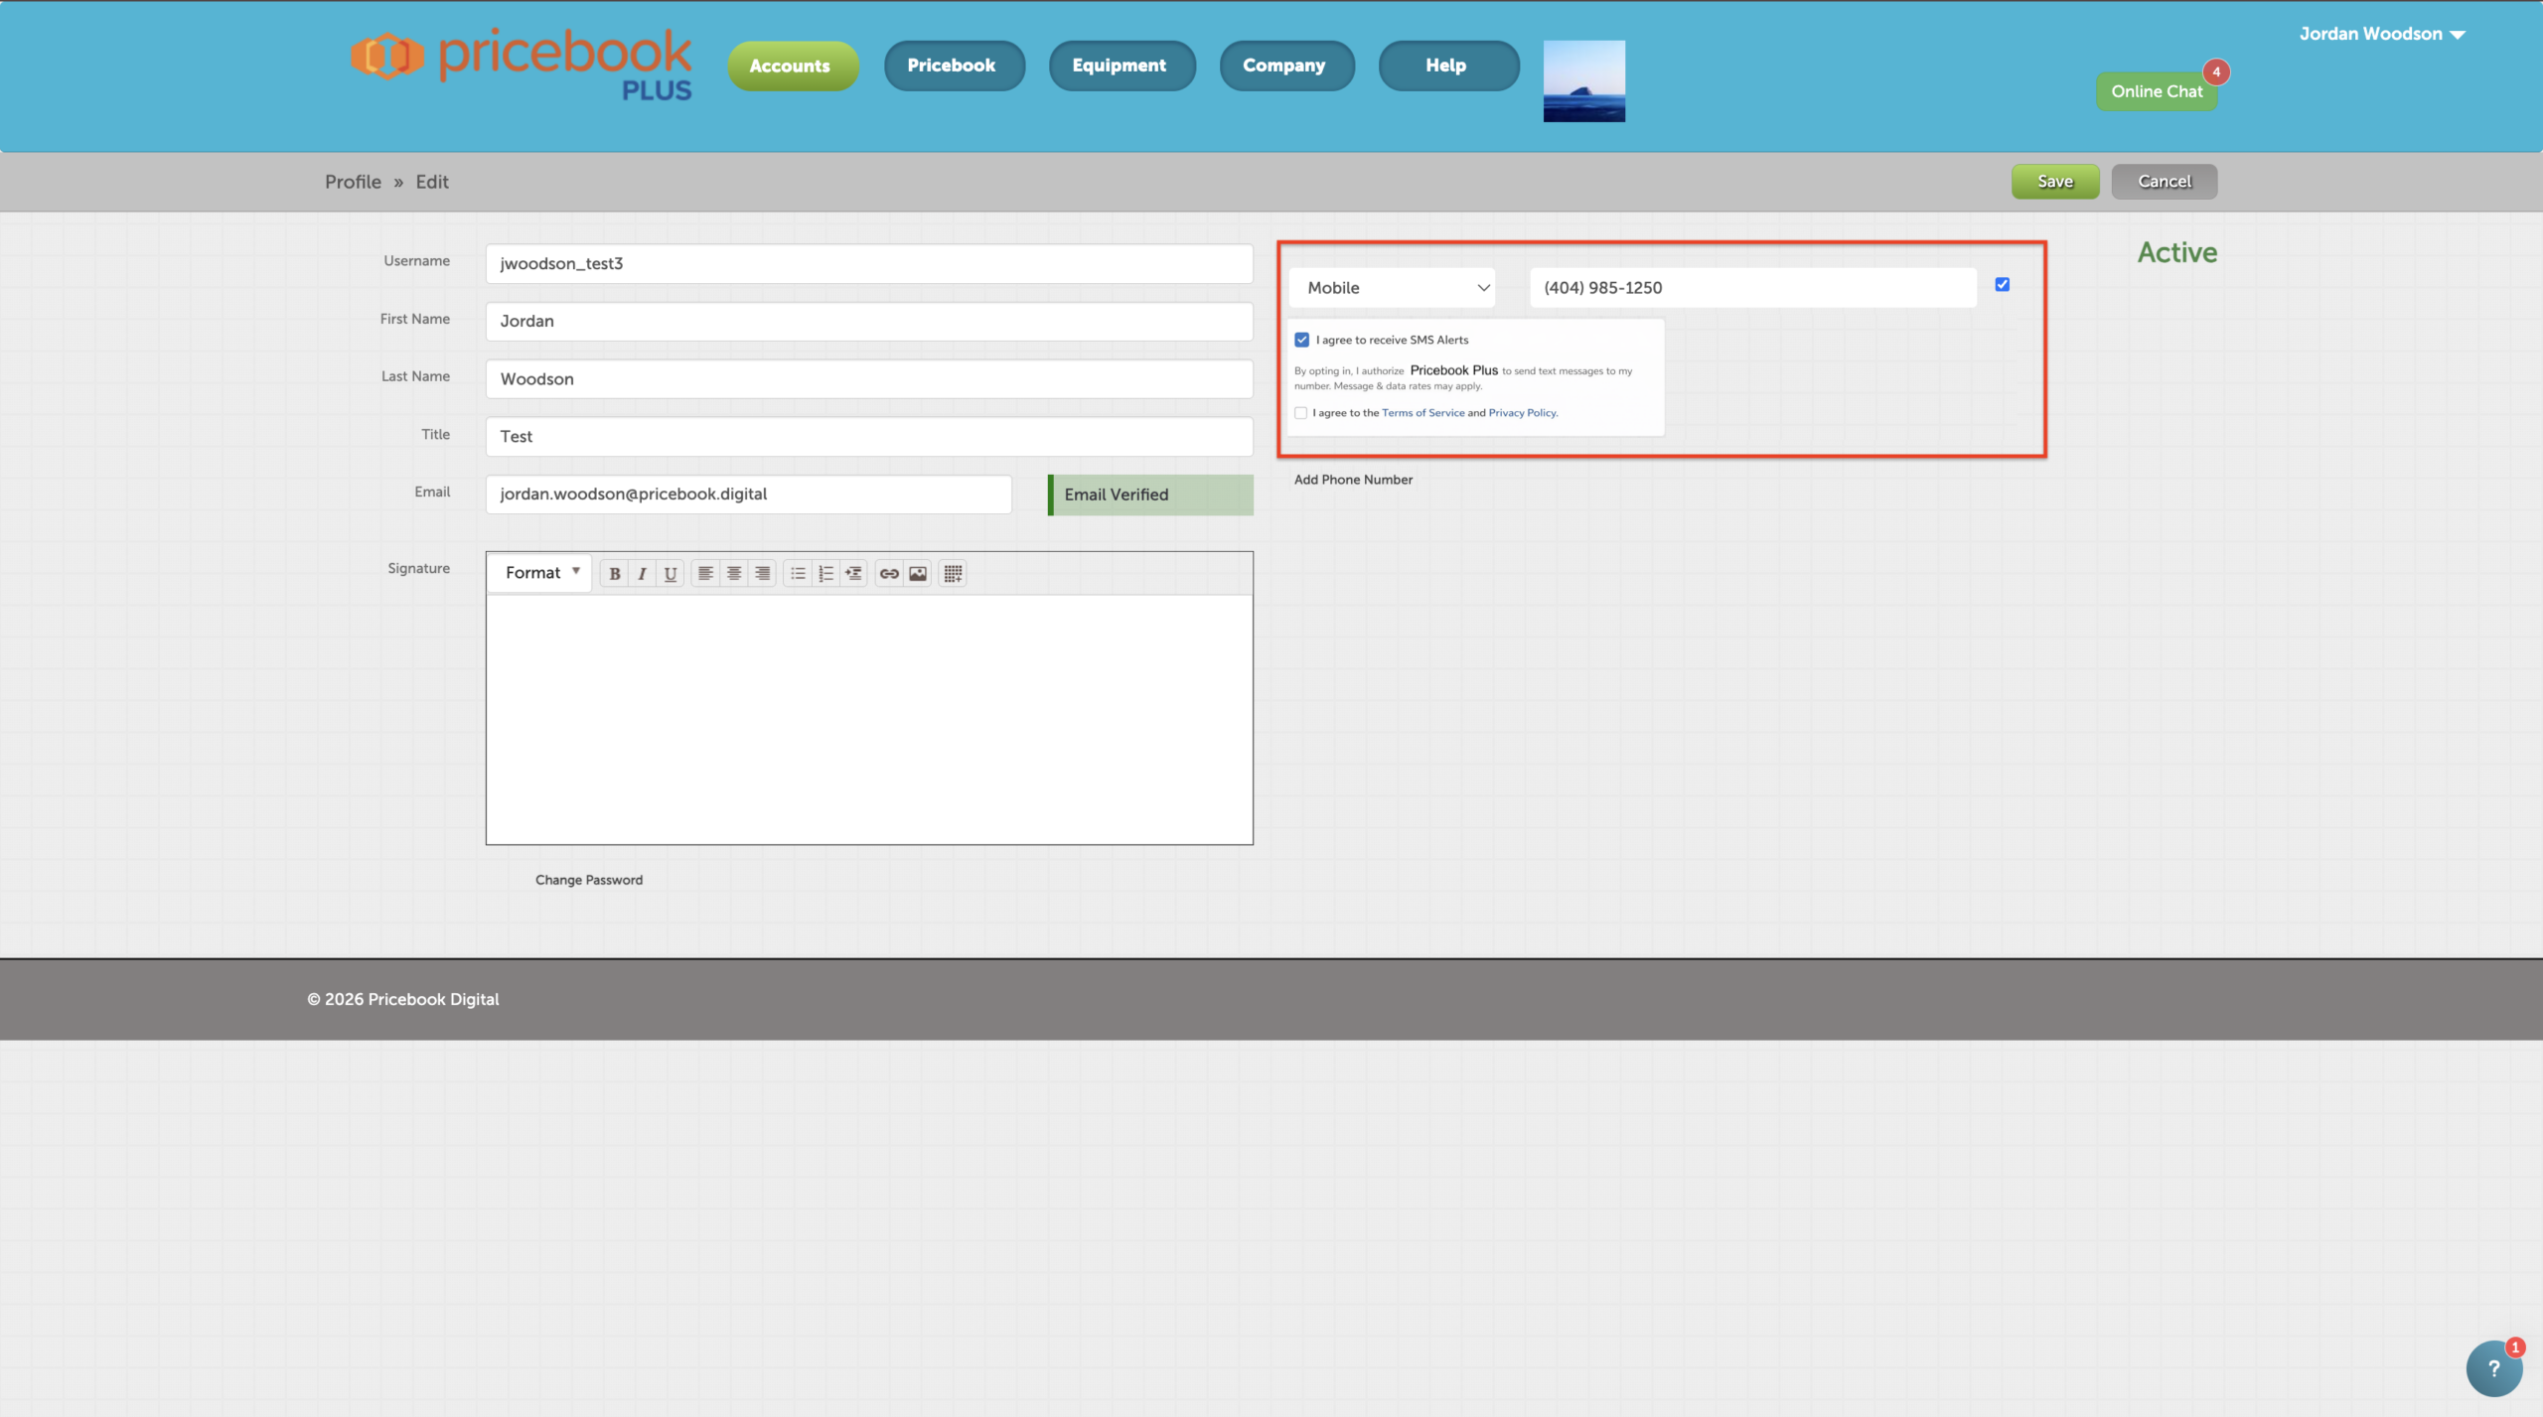Toggle the checkbox beside the phone number
The height and width of the screenshot is (1417, 2543).
[2002, 285]
